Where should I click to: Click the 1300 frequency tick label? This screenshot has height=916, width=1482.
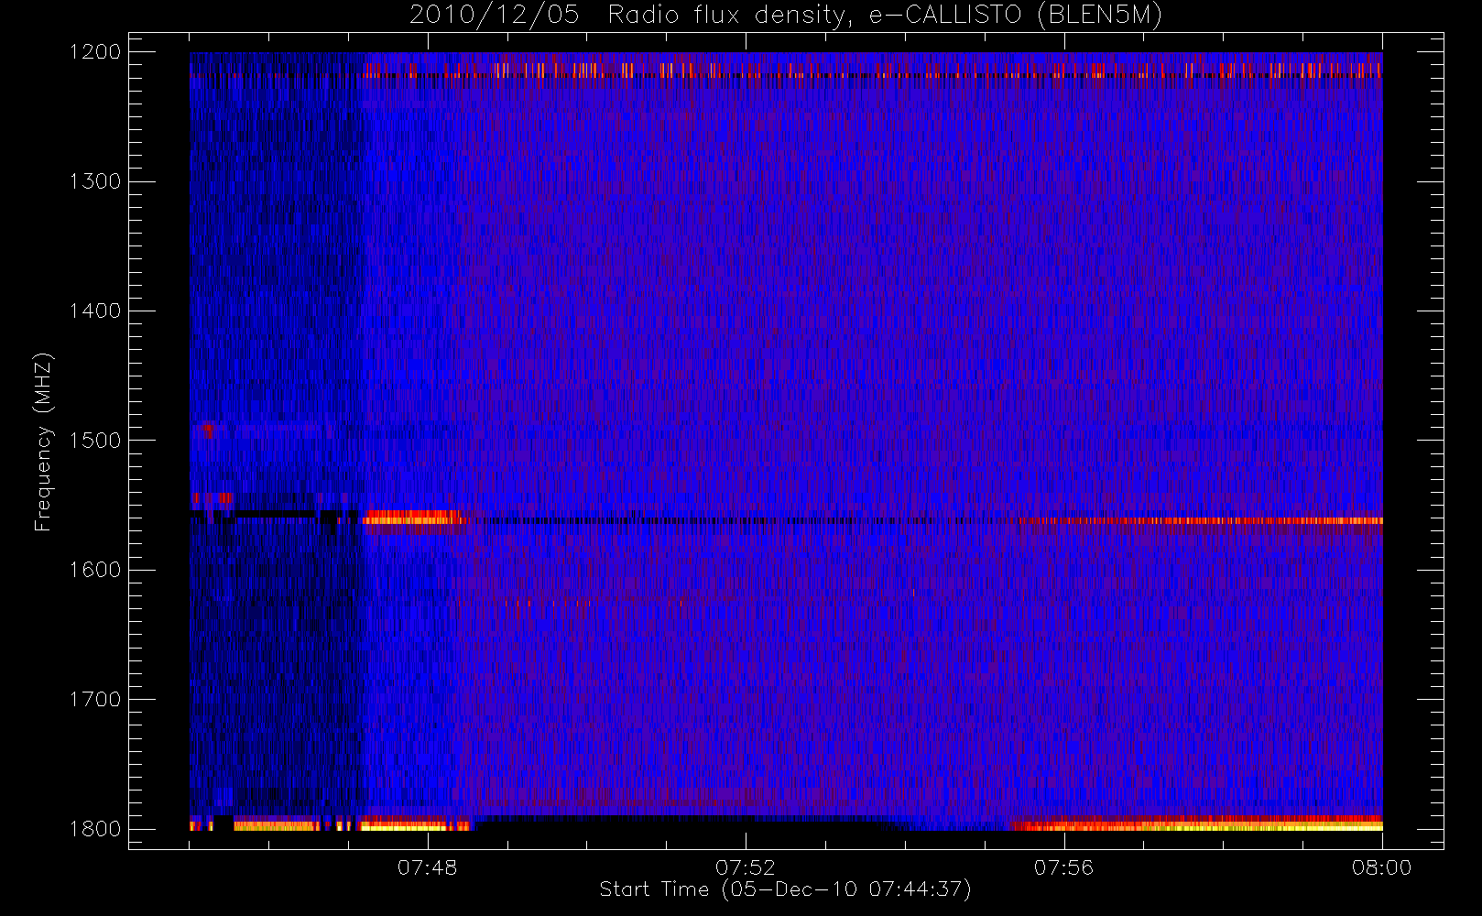click(x=95, y=181)
